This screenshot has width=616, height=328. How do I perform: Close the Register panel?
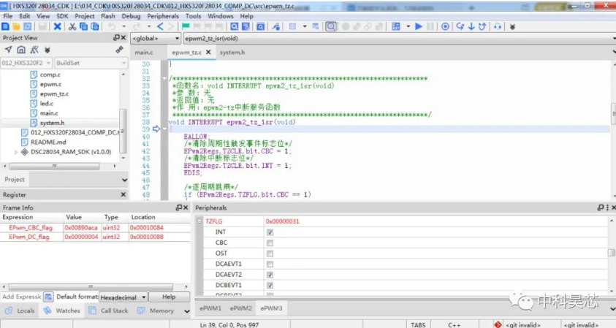(x=123, y=194)
